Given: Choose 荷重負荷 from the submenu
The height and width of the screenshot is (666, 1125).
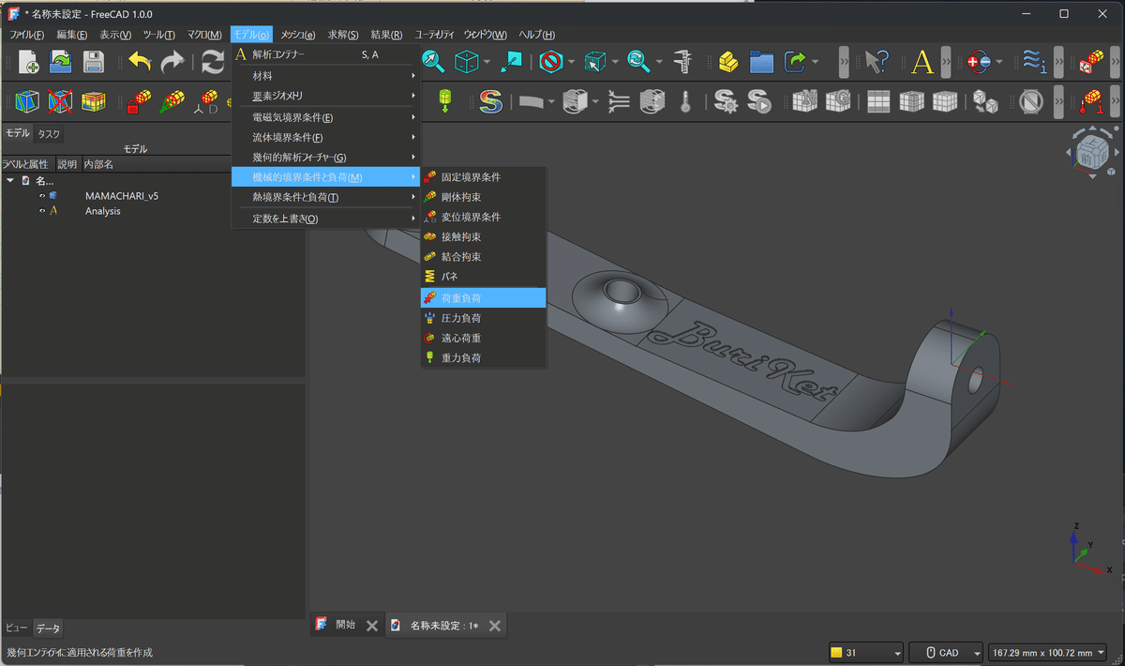Looking at the screenshot, I should (x=484, y=297).
